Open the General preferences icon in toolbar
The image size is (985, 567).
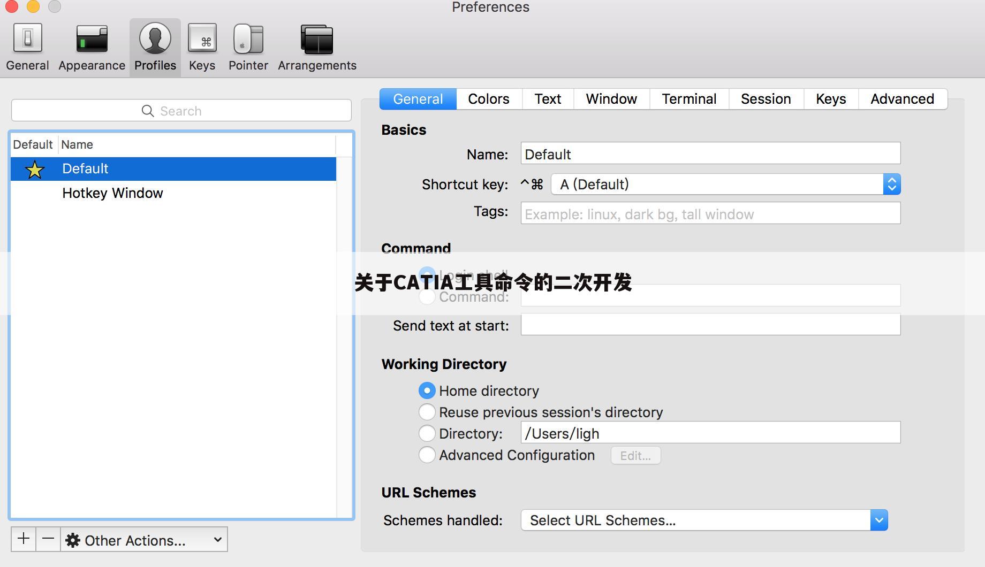[27, 47]
